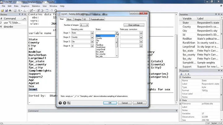Image resolution: width=223 pixels, height=125 pixels.
Task: Click the Submit button
Action: click(x=140, y=103)
